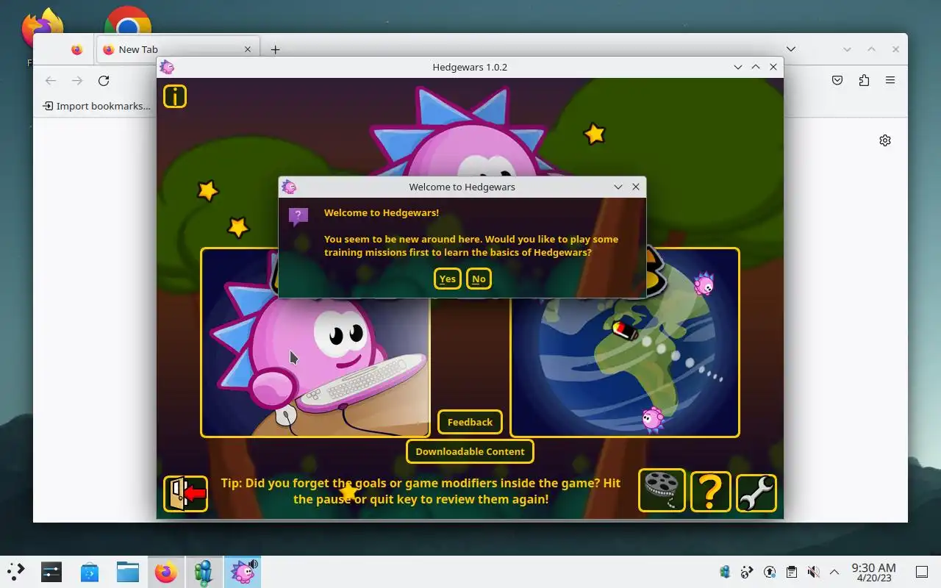Reload the page in Firefox
Image resolution: width=941 pixels, height=588 pixels.
coord(104,80)
